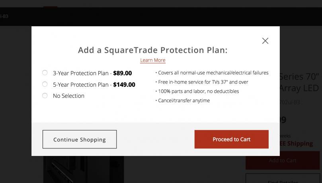
Task: Click the free in-home service bullet
Action: [x=203, y=82]
